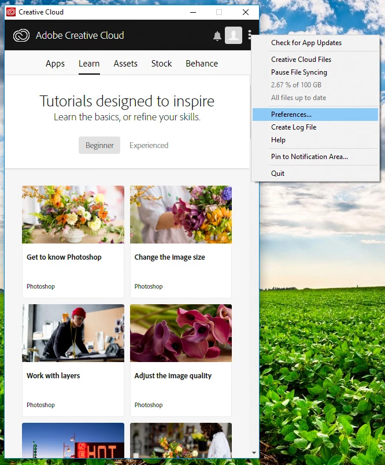Select Create Log File
The height and width of the screenshot is (465, 385).
(x=316, y=127)
